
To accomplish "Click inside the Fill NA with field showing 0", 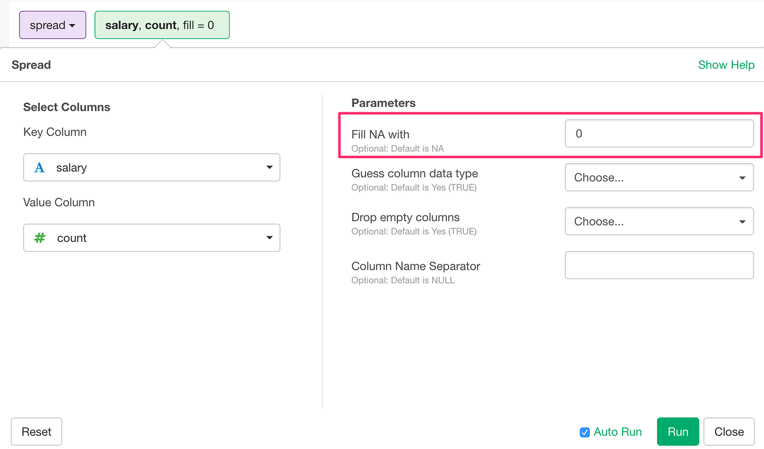I will 659,134.
